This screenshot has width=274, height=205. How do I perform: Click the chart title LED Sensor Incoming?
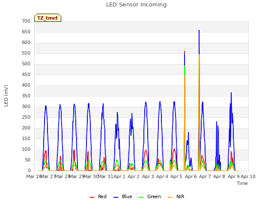point(136,5)
